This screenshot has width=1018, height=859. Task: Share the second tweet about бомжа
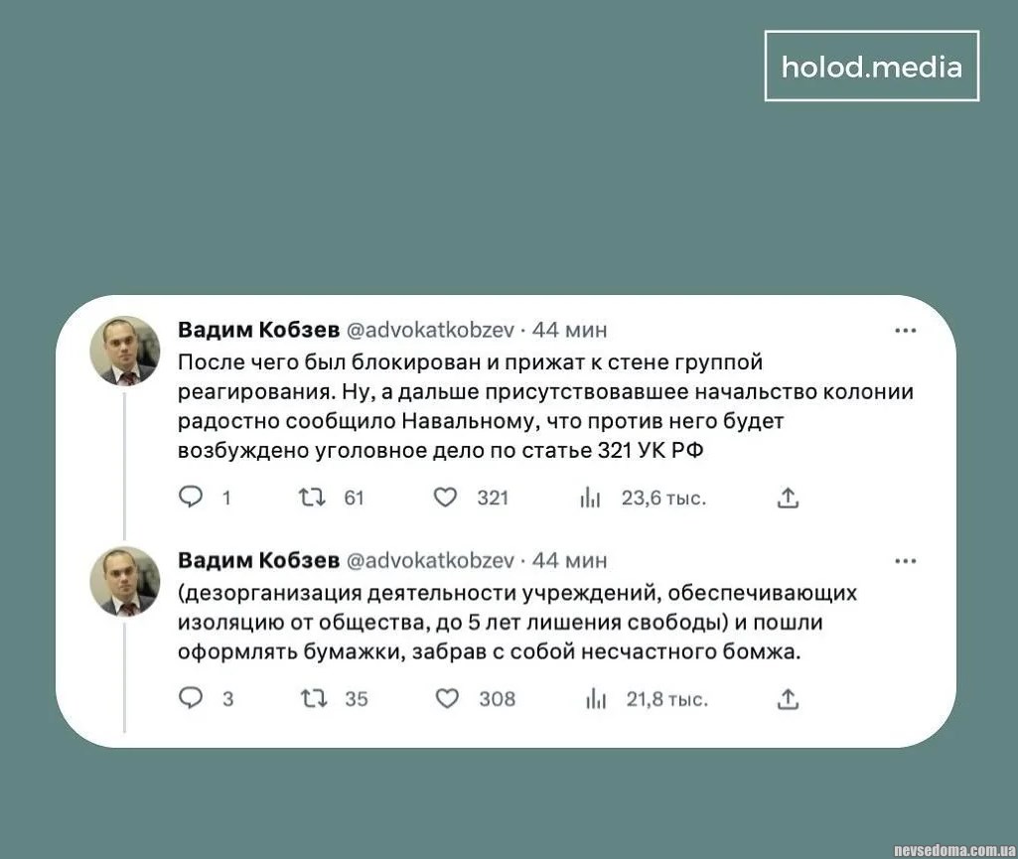pos(788,698)
